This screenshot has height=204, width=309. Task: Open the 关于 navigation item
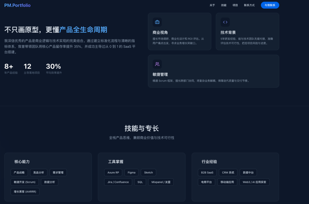tap(212, 5)
